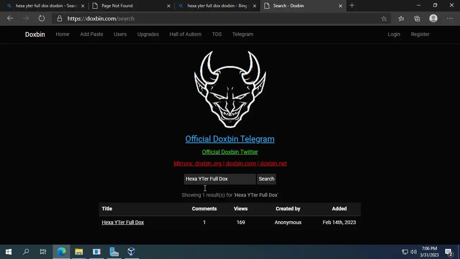The height and width of the screenshot is (259, 460).
Task: Open the network status tray icon
Action: [x=405, y=252]
